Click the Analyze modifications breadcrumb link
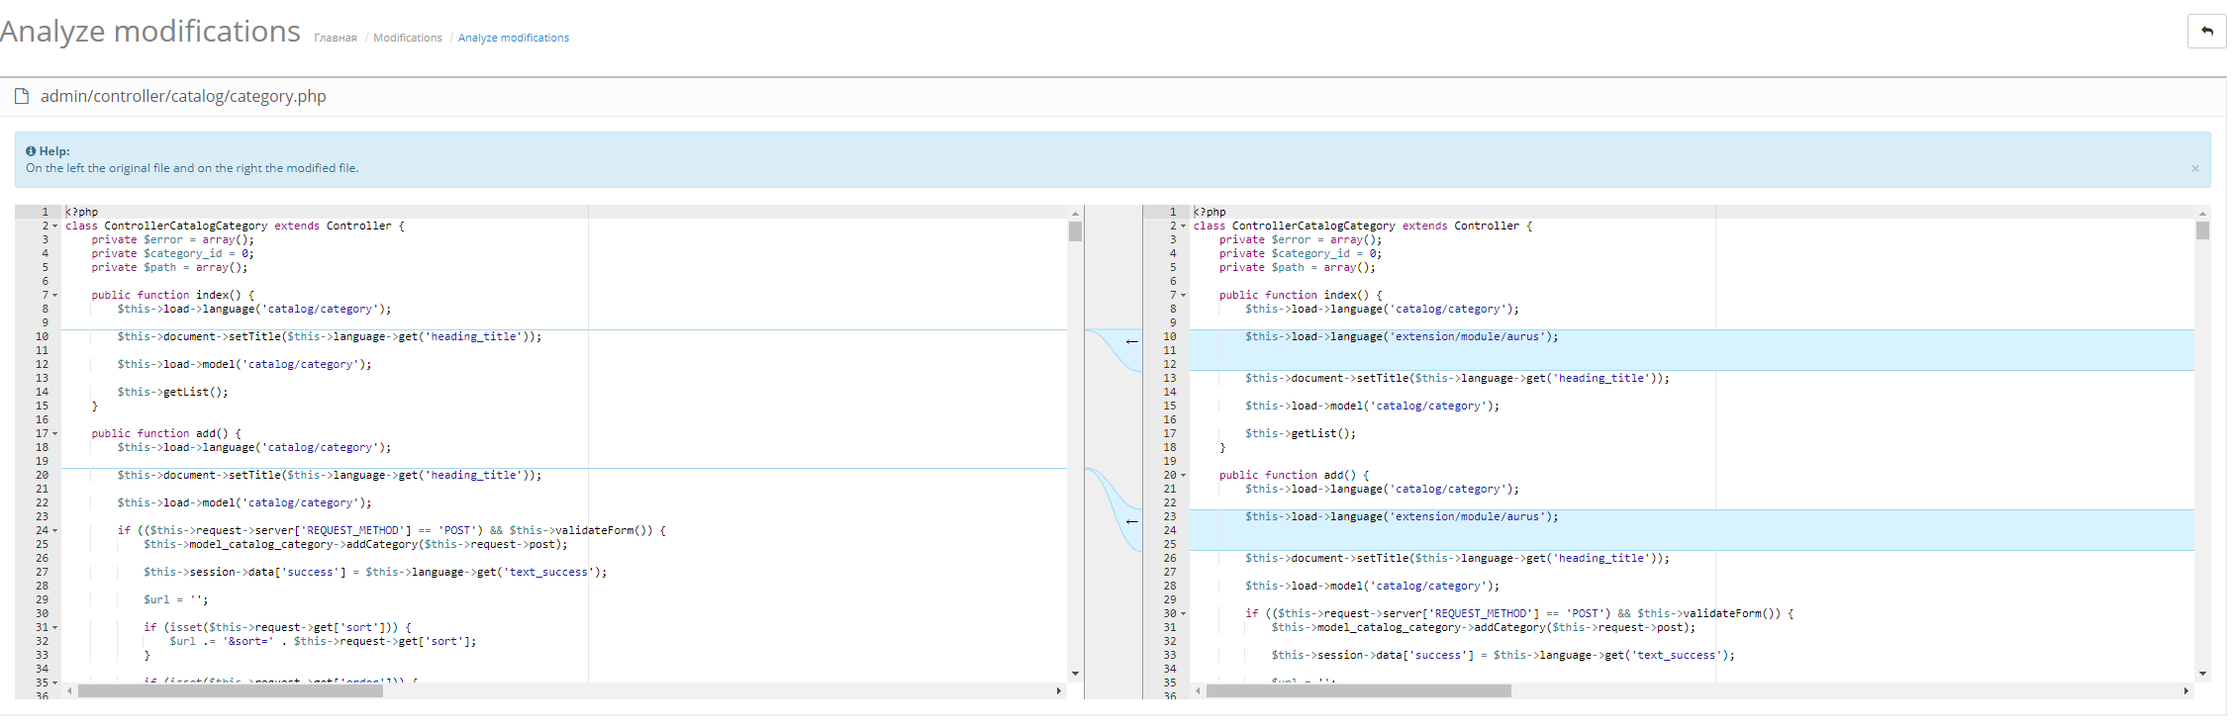 tap(513, 38)
